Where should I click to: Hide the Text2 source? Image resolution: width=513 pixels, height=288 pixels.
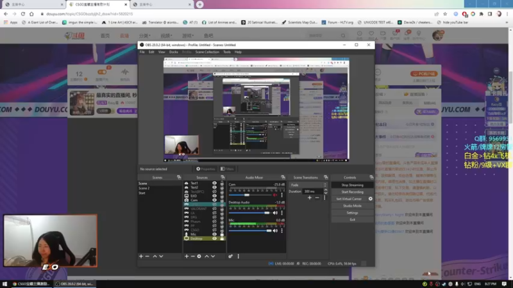pyautogui.click(x=214, y=188)
